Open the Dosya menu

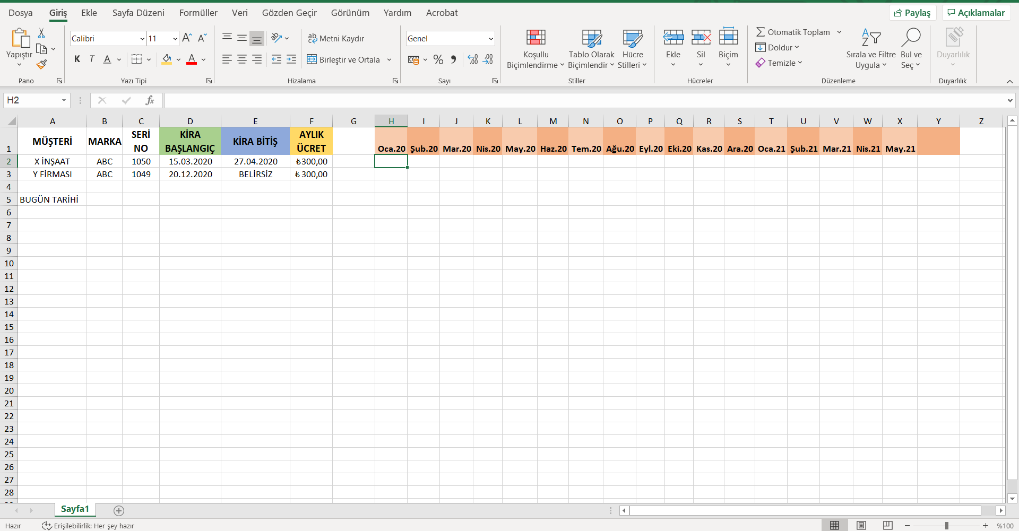[21, 13]
